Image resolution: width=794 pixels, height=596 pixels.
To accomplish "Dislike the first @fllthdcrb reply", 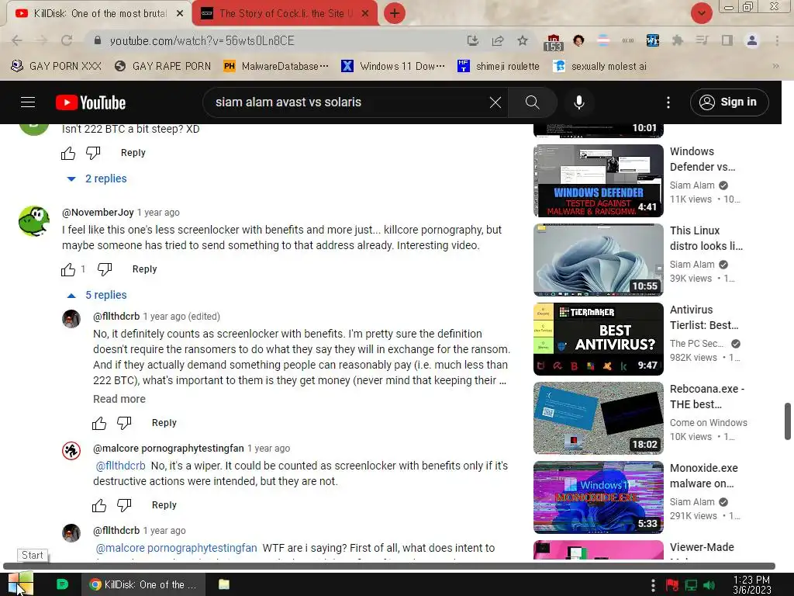I will click(124, 423).
